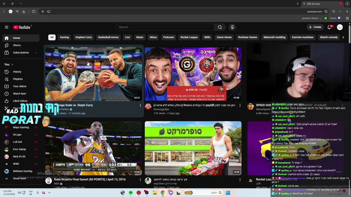
Task: Open the site information icon beside youtube.com
Action: [x=326, y=11]
